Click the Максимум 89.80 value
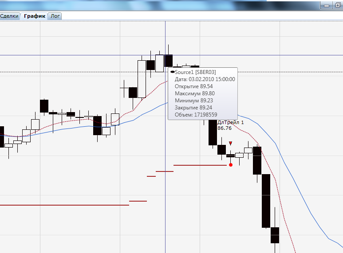This screenshot has width=343, height=253. [x=195, y=93]
